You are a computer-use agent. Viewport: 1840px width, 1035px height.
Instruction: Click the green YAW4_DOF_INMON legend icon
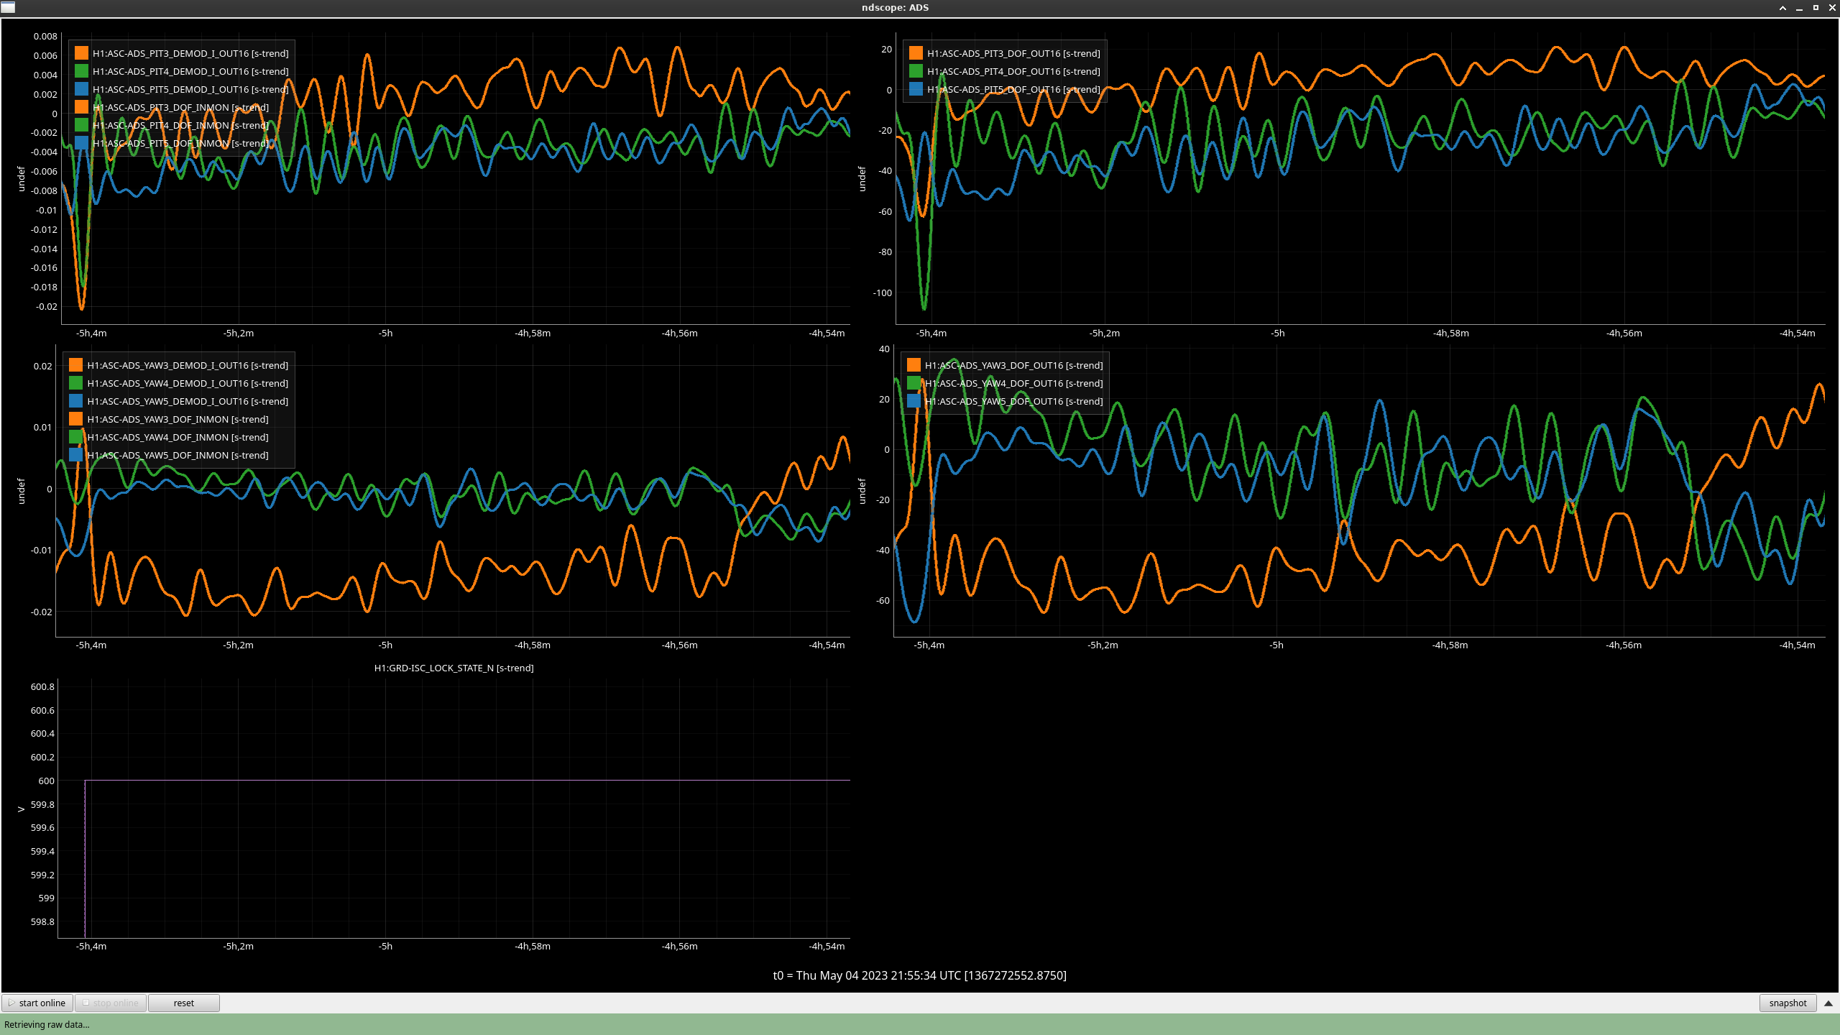click(x=75, y=437)
